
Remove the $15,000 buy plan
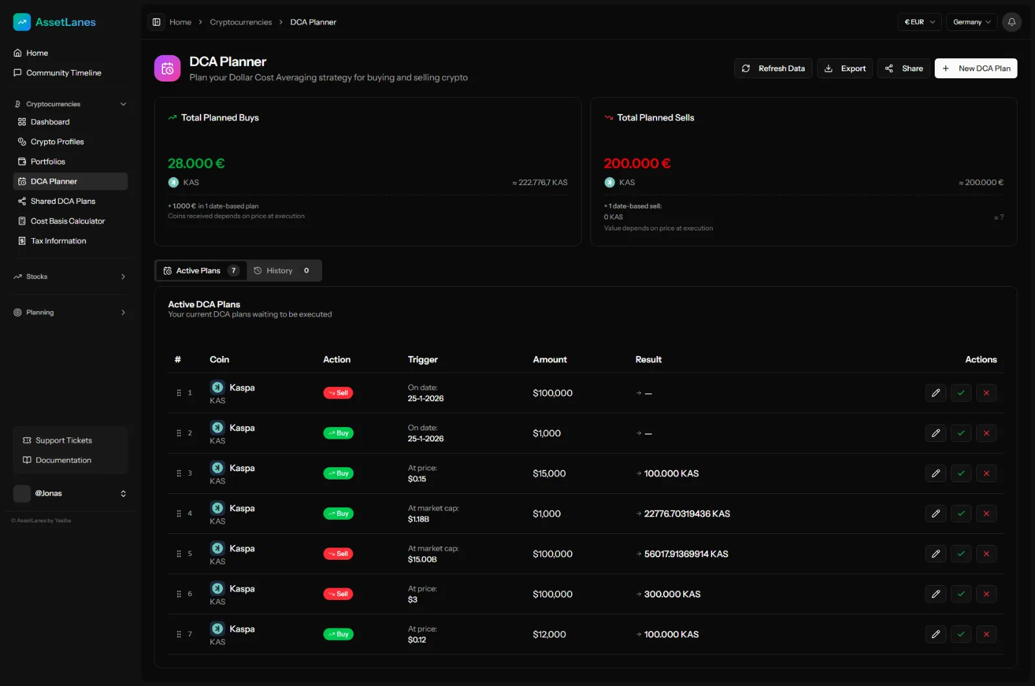click(x=986, y=473)
